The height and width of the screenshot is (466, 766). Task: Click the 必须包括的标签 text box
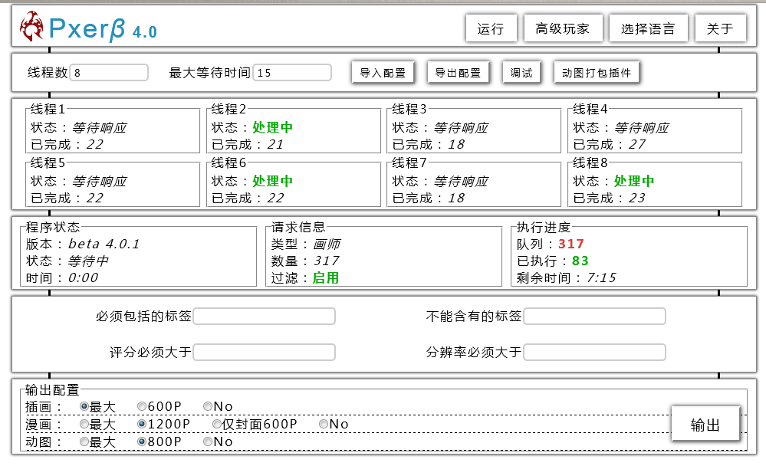(265, 317)
